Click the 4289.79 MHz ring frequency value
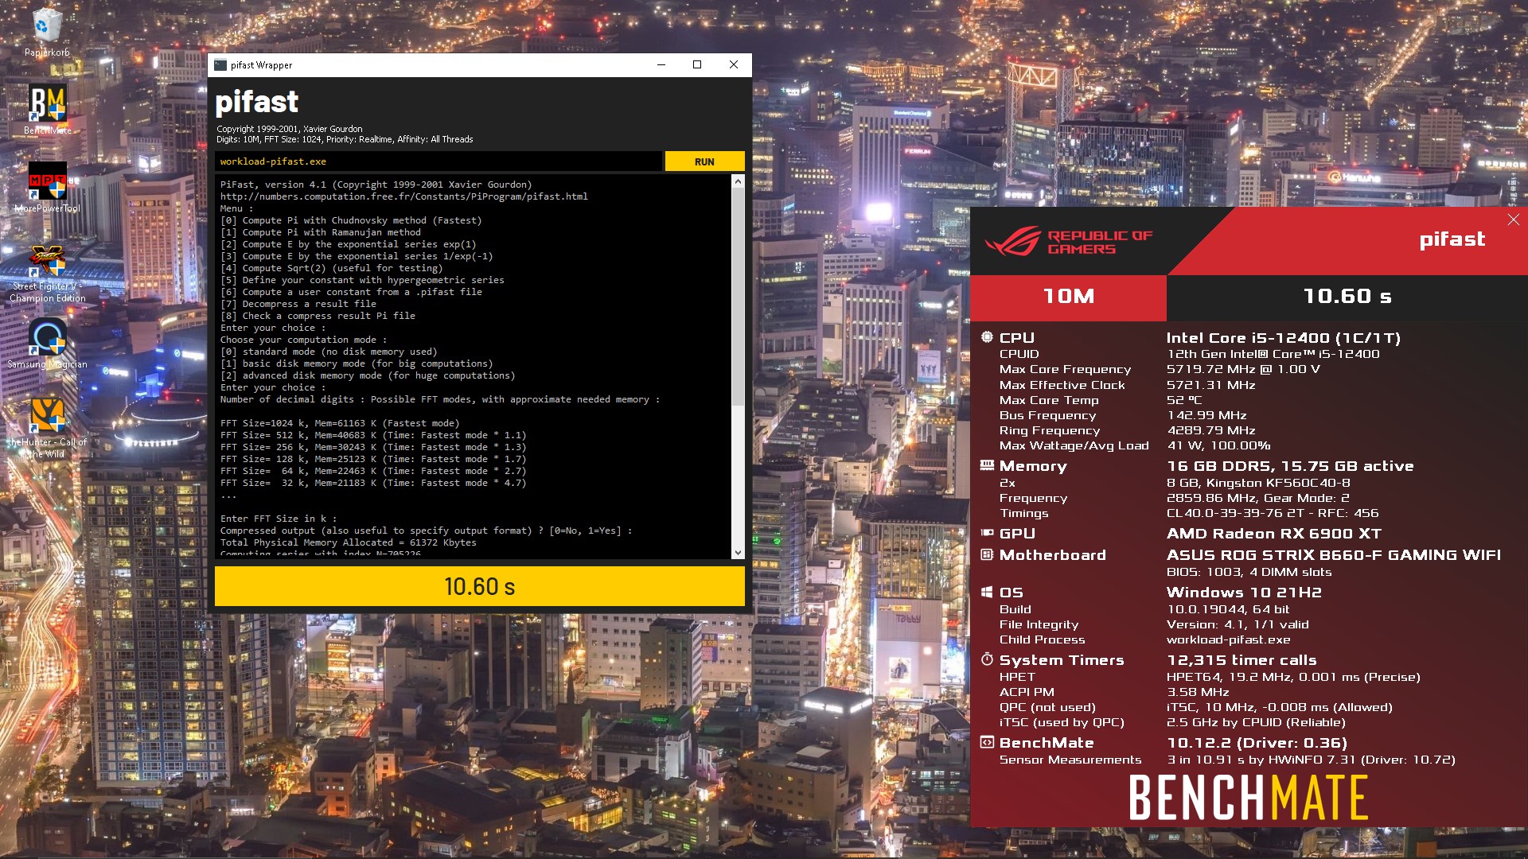 [x=1211, y=430]
